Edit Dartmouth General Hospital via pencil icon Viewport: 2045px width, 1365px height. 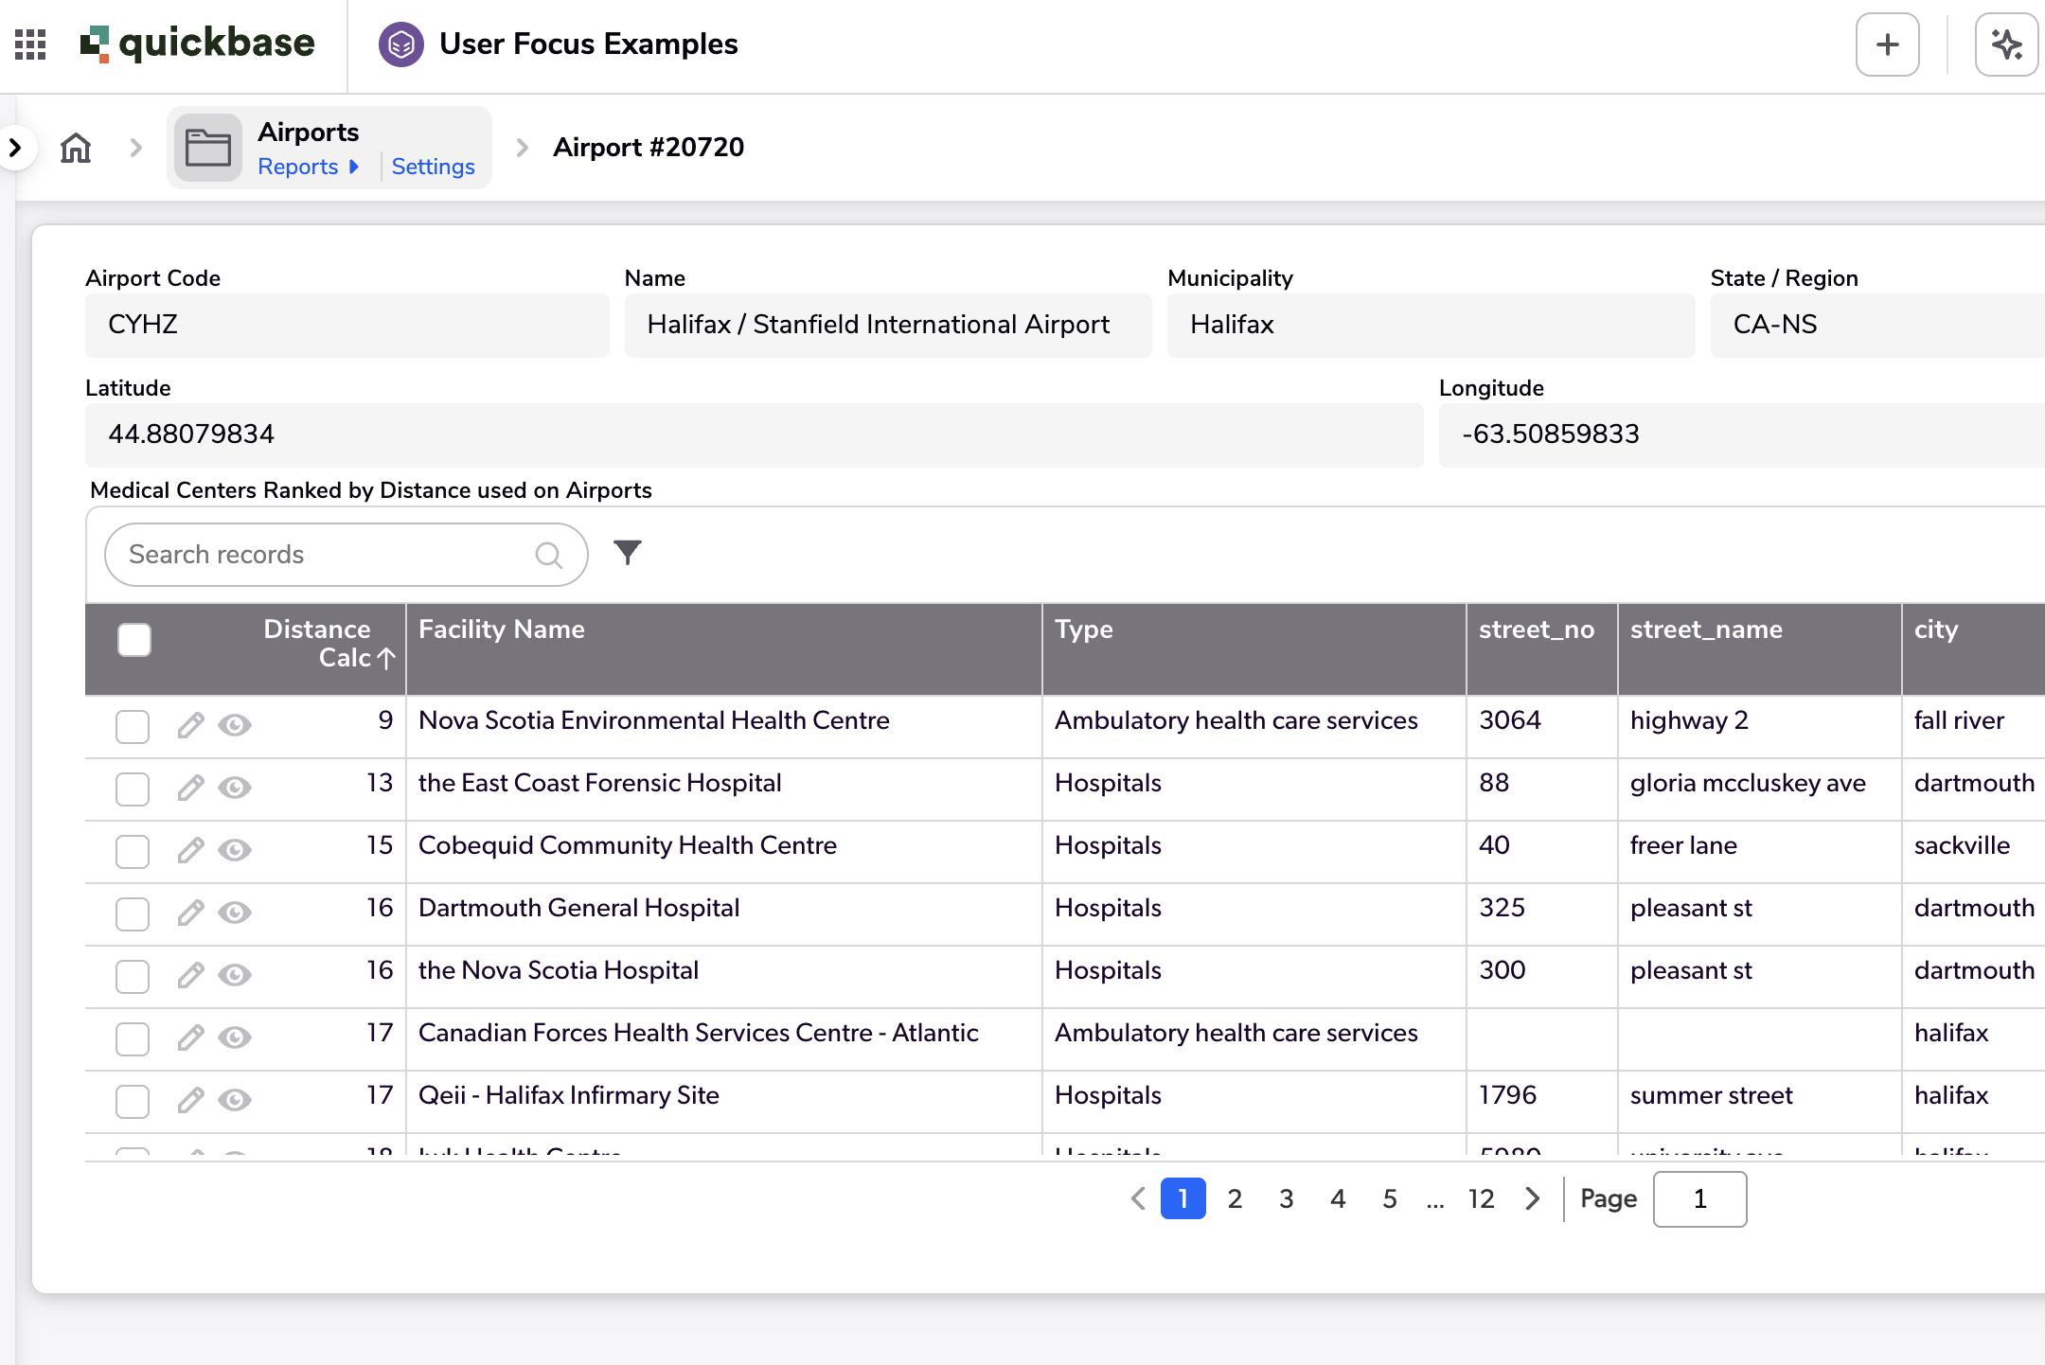coord(190,912)
